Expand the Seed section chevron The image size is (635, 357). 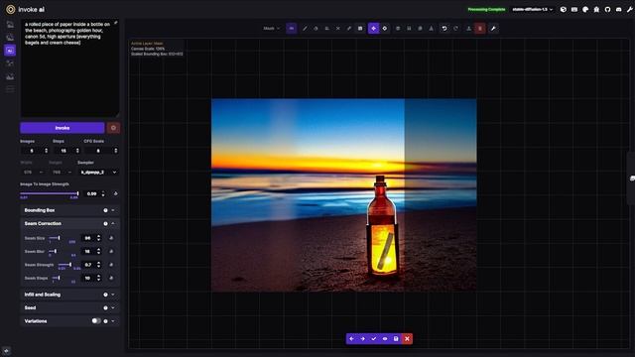(x=113, y=308)
